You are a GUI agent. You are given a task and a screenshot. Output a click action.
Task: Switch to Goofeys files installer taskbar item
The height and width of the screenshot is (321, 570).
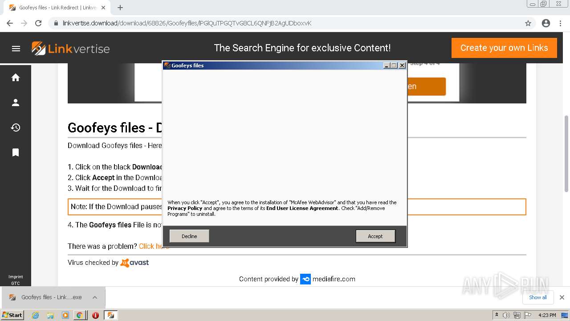[x=110, y=315]
